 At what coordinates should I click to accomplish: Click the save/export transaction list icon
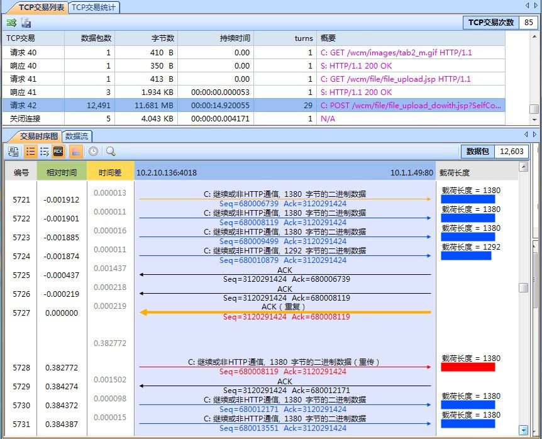[x=26, y=23]
